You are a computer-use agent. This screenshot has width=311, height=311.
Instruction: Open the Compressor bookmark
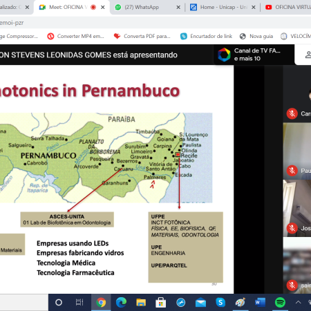[19, 36]
